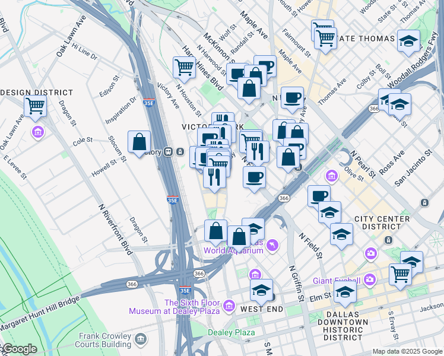Click the school marker on Elm St
The image size is (444, 356).
[x=345, y=291]
